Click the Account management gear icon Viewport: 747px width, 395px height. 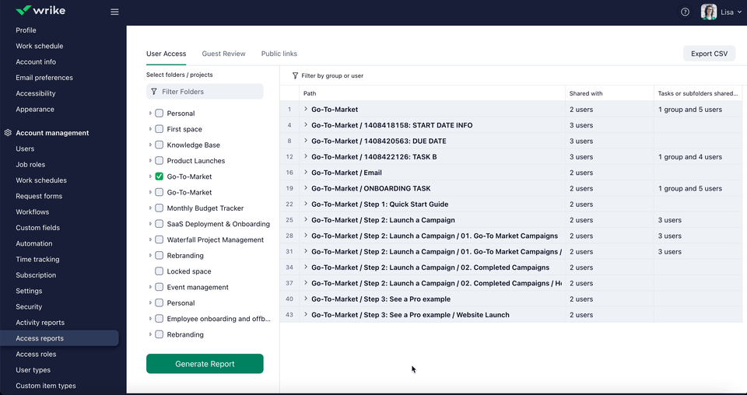click(8, 133)
